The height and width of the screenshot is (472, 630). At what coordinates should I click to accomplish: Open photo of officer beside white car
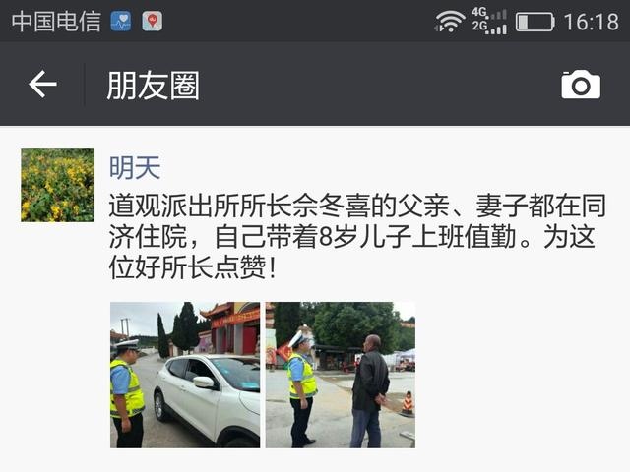(185, 375)
